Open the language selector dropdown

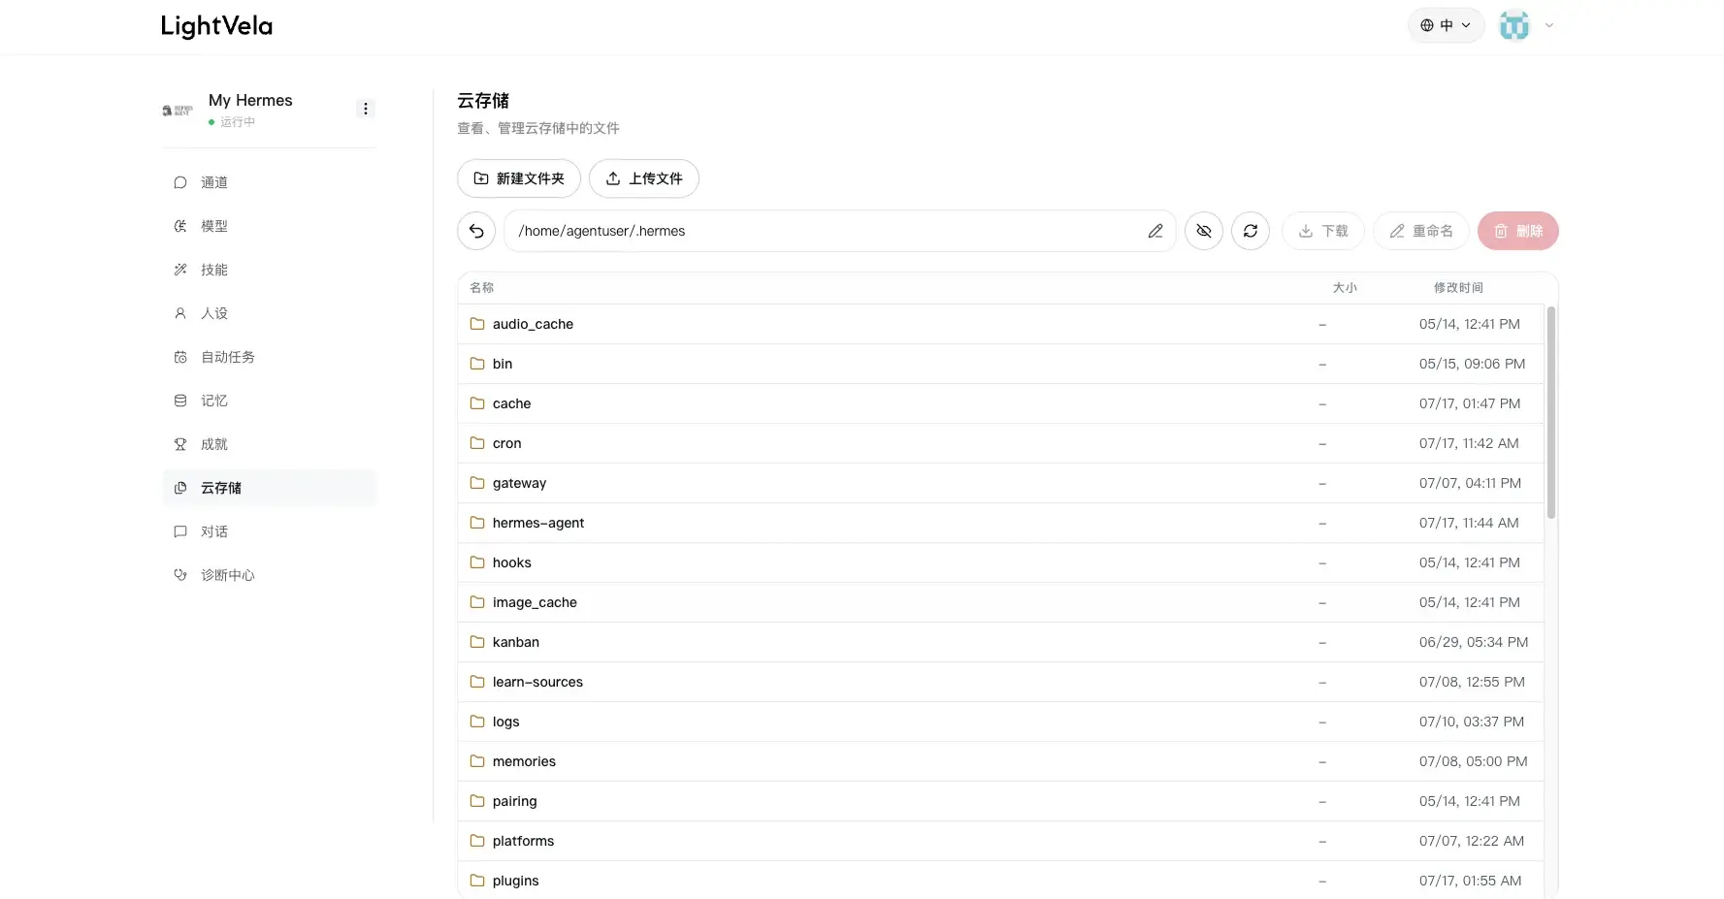tap(1446, 25)
